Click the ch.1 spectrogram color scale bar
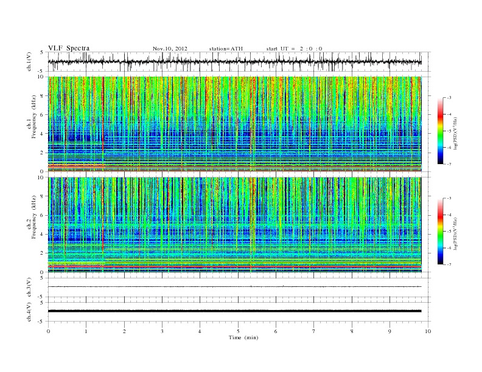482x372 pixels. [440, 131]
